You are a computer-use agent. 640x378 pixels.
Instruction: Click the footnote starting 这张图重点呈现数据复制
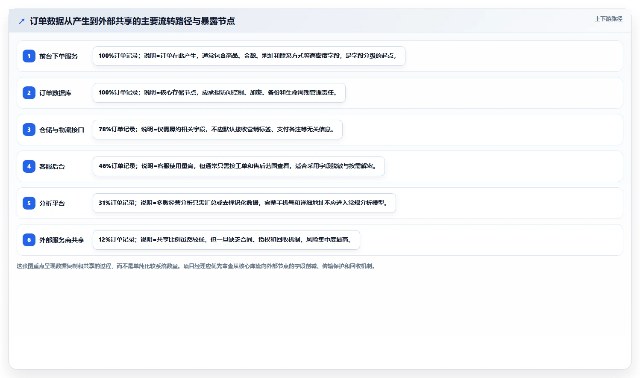point(197,266)
